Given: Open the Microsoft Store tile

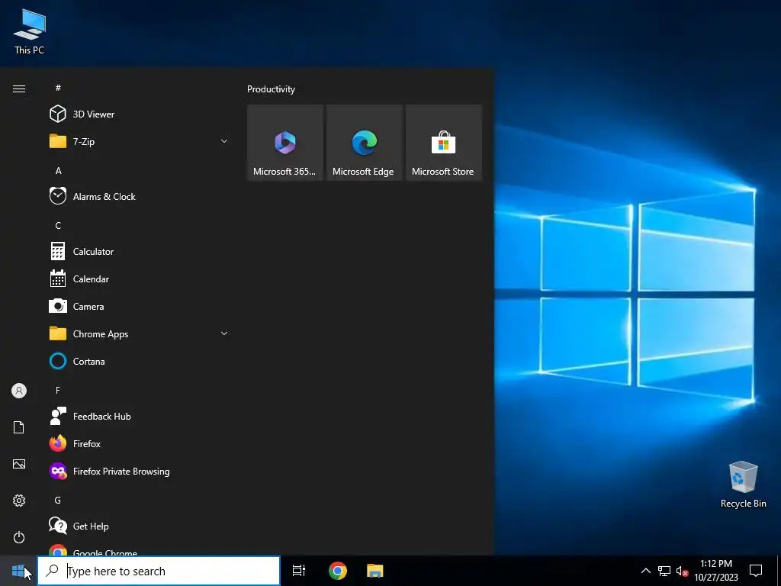Looking at the screenshot, I should (444, 143).
